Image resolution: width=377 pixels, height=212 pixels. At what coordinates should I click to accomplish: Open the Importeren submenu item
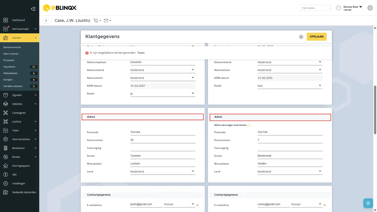[x=9, y=67]
